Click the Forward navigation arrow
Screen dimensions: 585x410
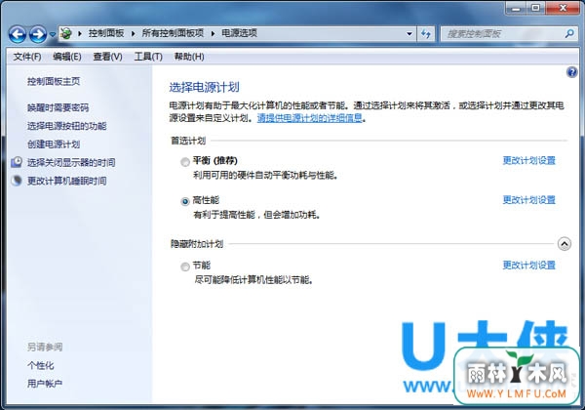click(38, 34)
